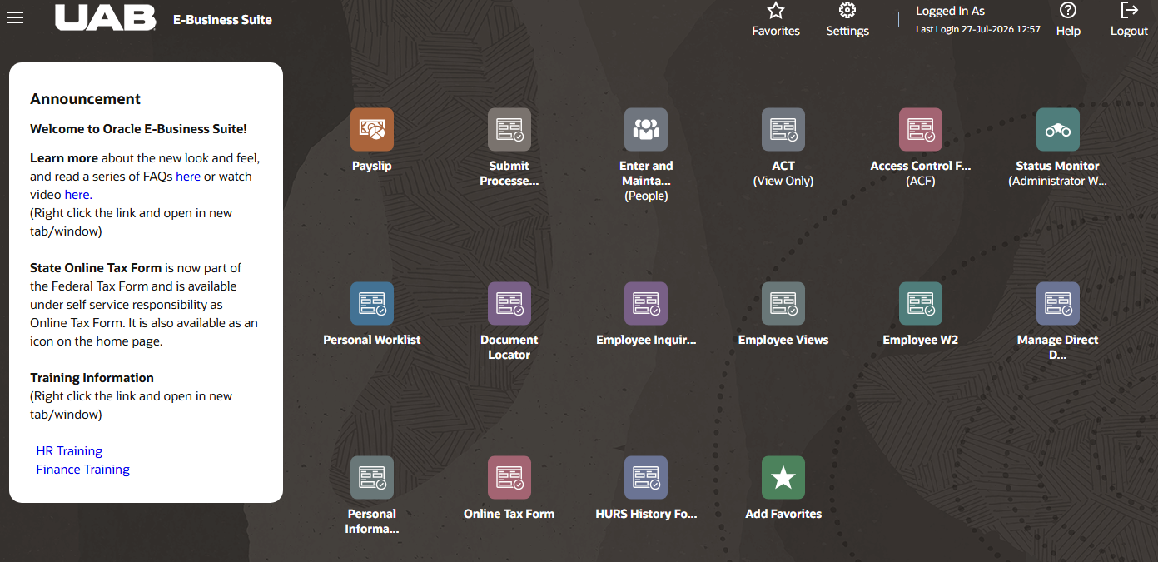Open the Manage Direct Deposit icon
The width and height of the screenshot is (1158, 562).
click(x=1058, y=304)
